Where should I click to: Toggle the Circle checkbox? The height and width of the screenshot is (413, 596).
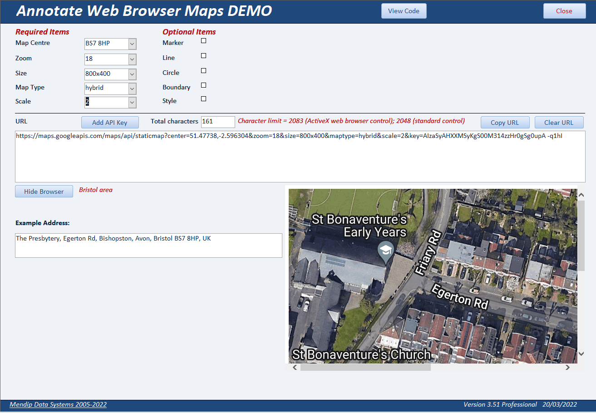click(204, 71)
